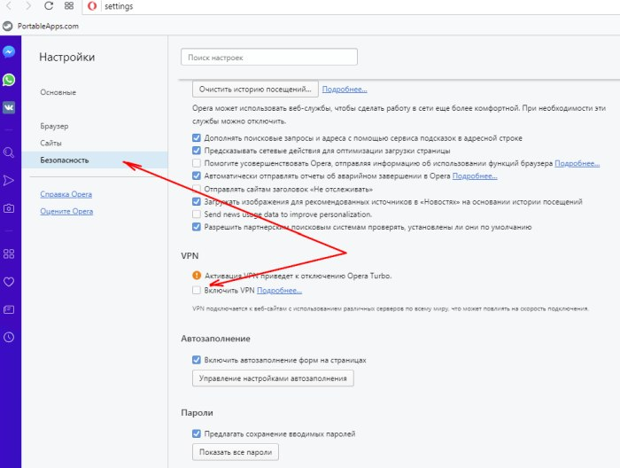Uncheck "Предлагать сохранение вводимых паролей"
The image size is (620, 468).
click(197, 433)
